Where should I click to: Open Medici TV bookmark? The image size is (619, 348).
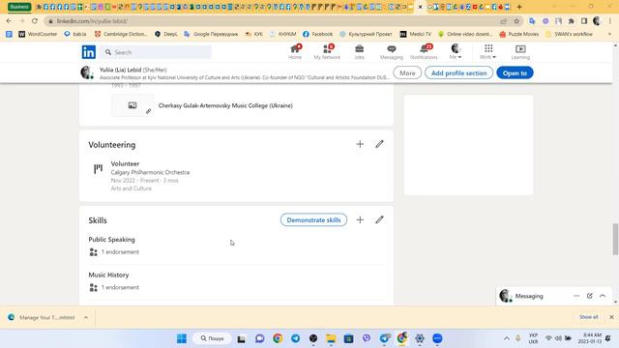coord(416,35)
